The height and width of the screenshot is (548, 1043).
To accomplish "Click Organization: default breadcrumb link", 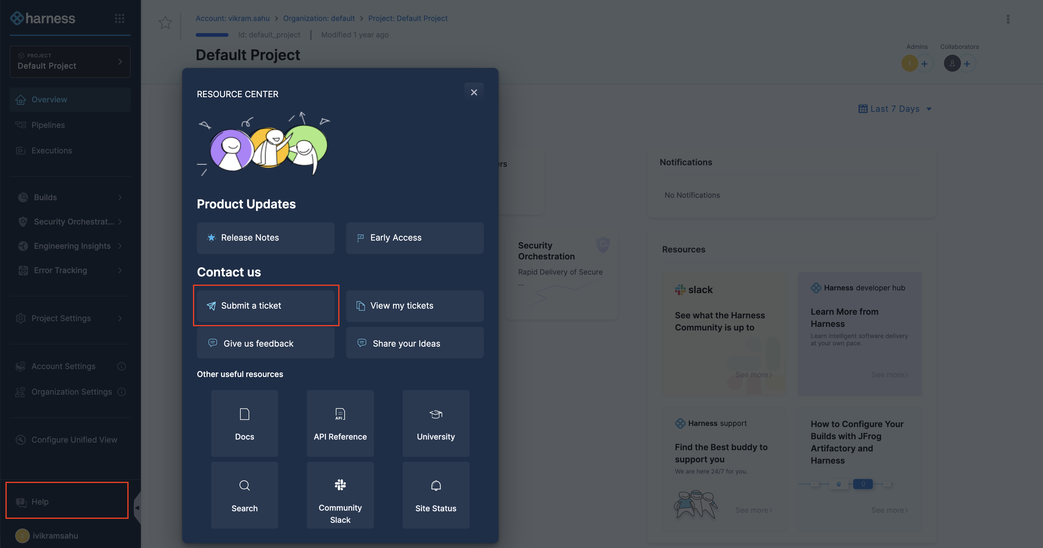I will click(x=319, y=18).
